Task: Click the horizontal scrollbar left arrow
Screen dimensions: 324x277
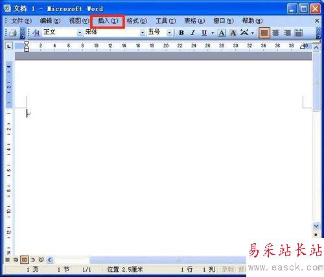Action: tap(50, 259)
